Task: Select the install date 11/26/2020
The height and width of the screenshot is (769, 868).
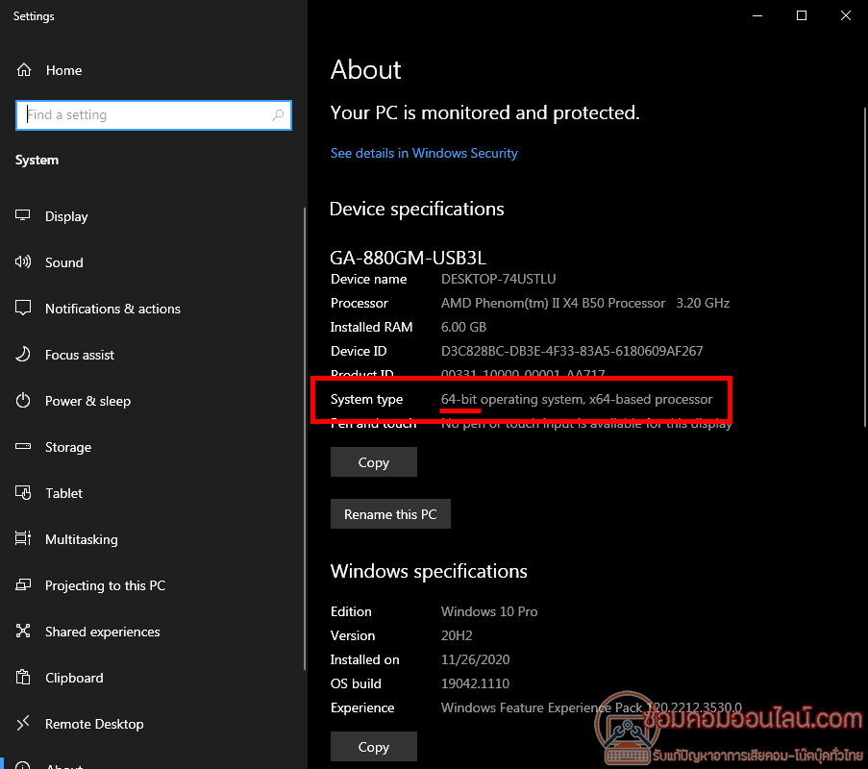Action: 475,659
